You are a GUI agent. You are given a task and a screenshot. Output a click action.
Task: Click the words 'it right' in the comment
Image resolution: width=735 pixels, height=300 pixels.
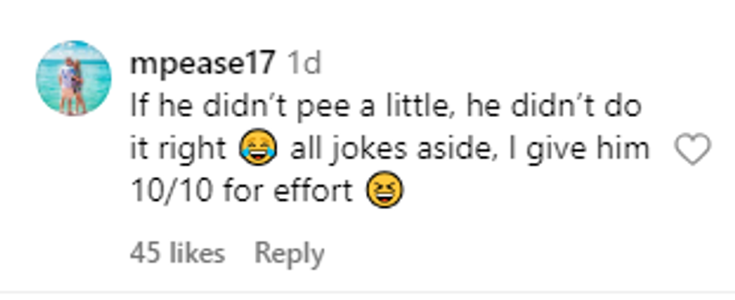(178, 149)
